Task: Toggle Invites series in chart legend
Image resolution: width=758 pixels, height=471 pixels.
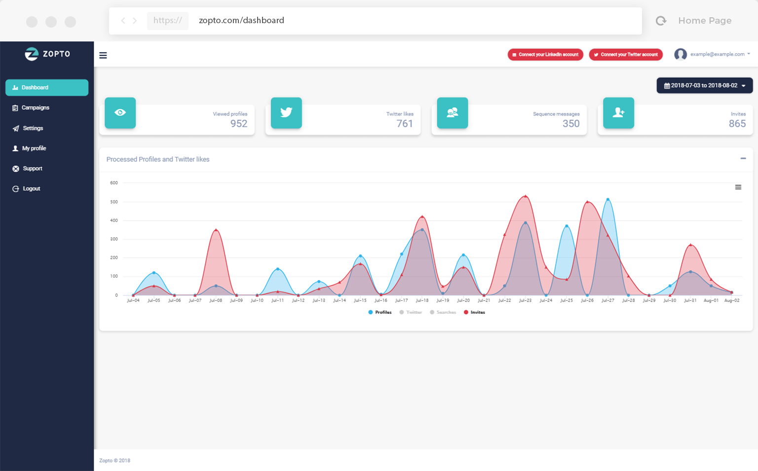Action: (474, 312)
